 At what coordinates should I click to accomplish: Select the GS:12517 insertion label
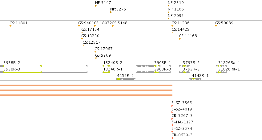pyautogui.click(x=91, y=42)
